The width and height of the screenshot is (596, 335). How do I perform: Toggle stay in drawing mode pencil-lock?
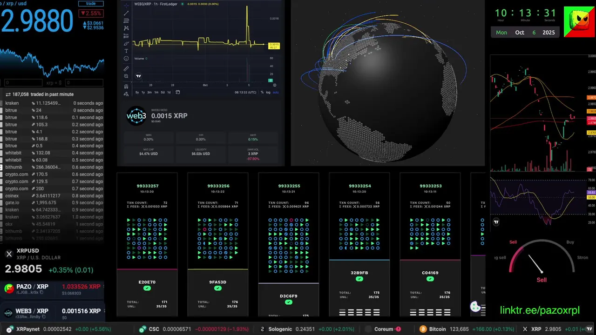point(126,94)
